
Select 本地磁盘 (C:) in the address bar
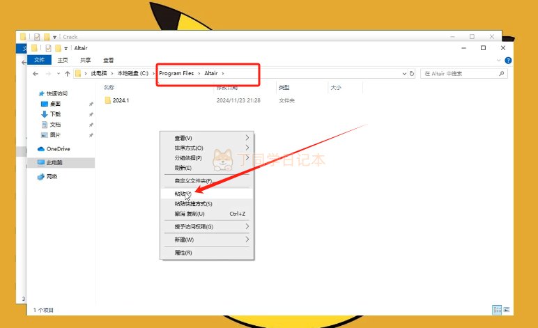(x=133, y=73)
